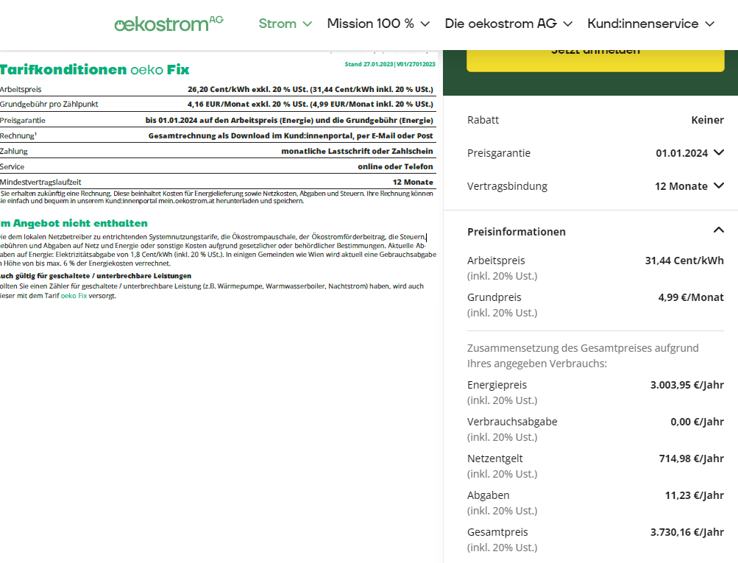The image size is (738, 563).
Task: Click chevron beside Mission 100 %
Action: coord(425,24)
